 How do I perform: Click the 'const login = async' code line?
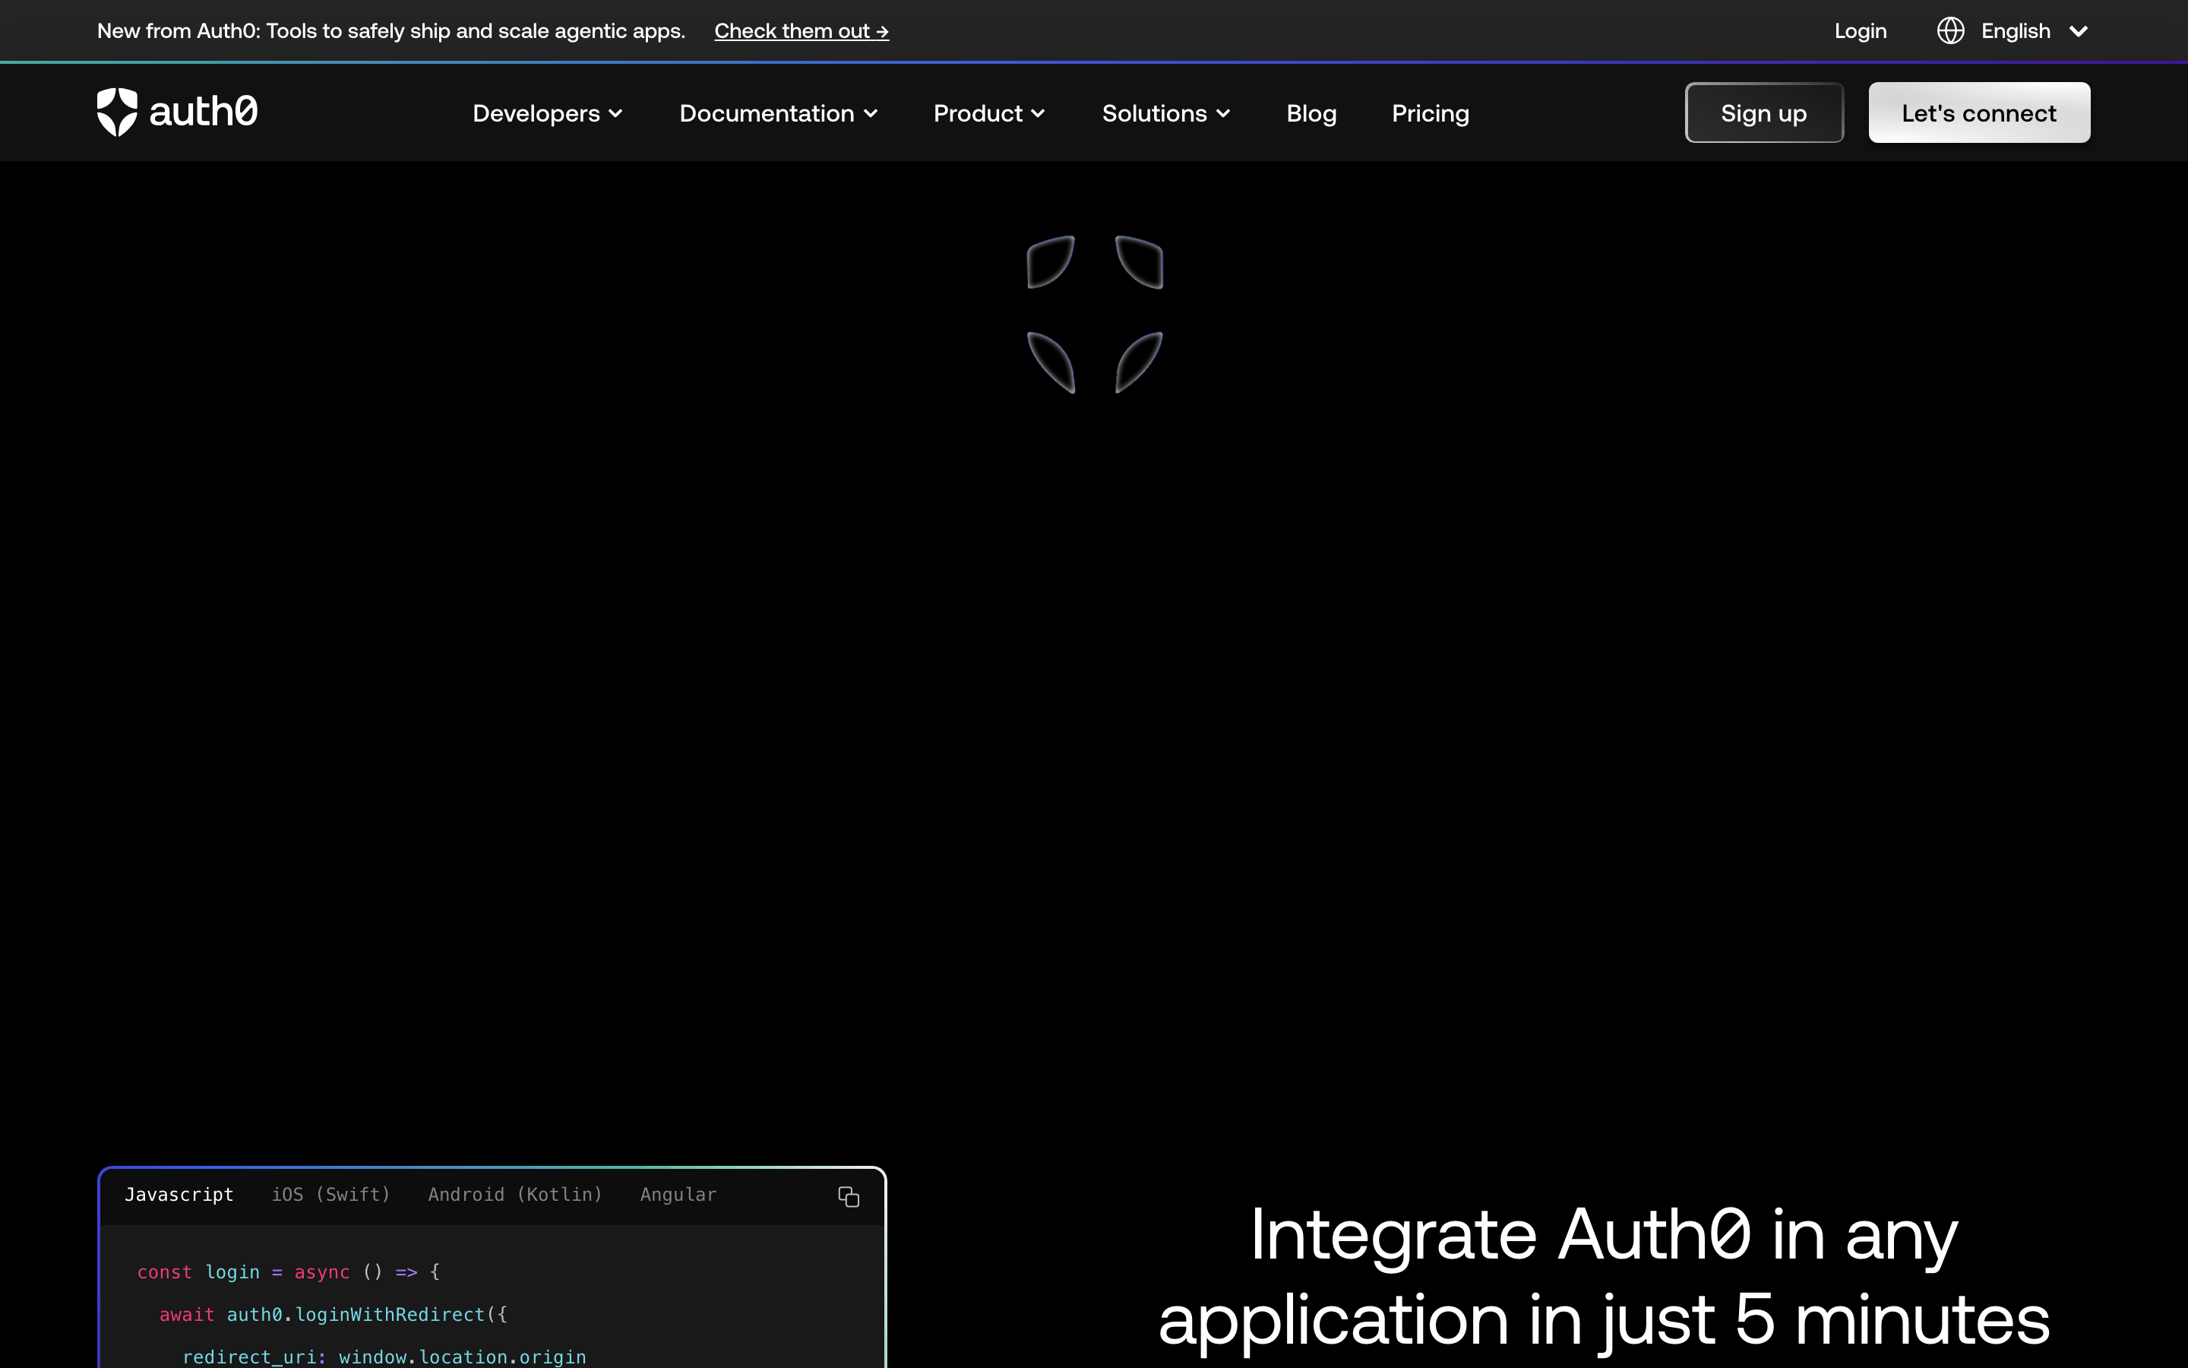(289, 1272)
